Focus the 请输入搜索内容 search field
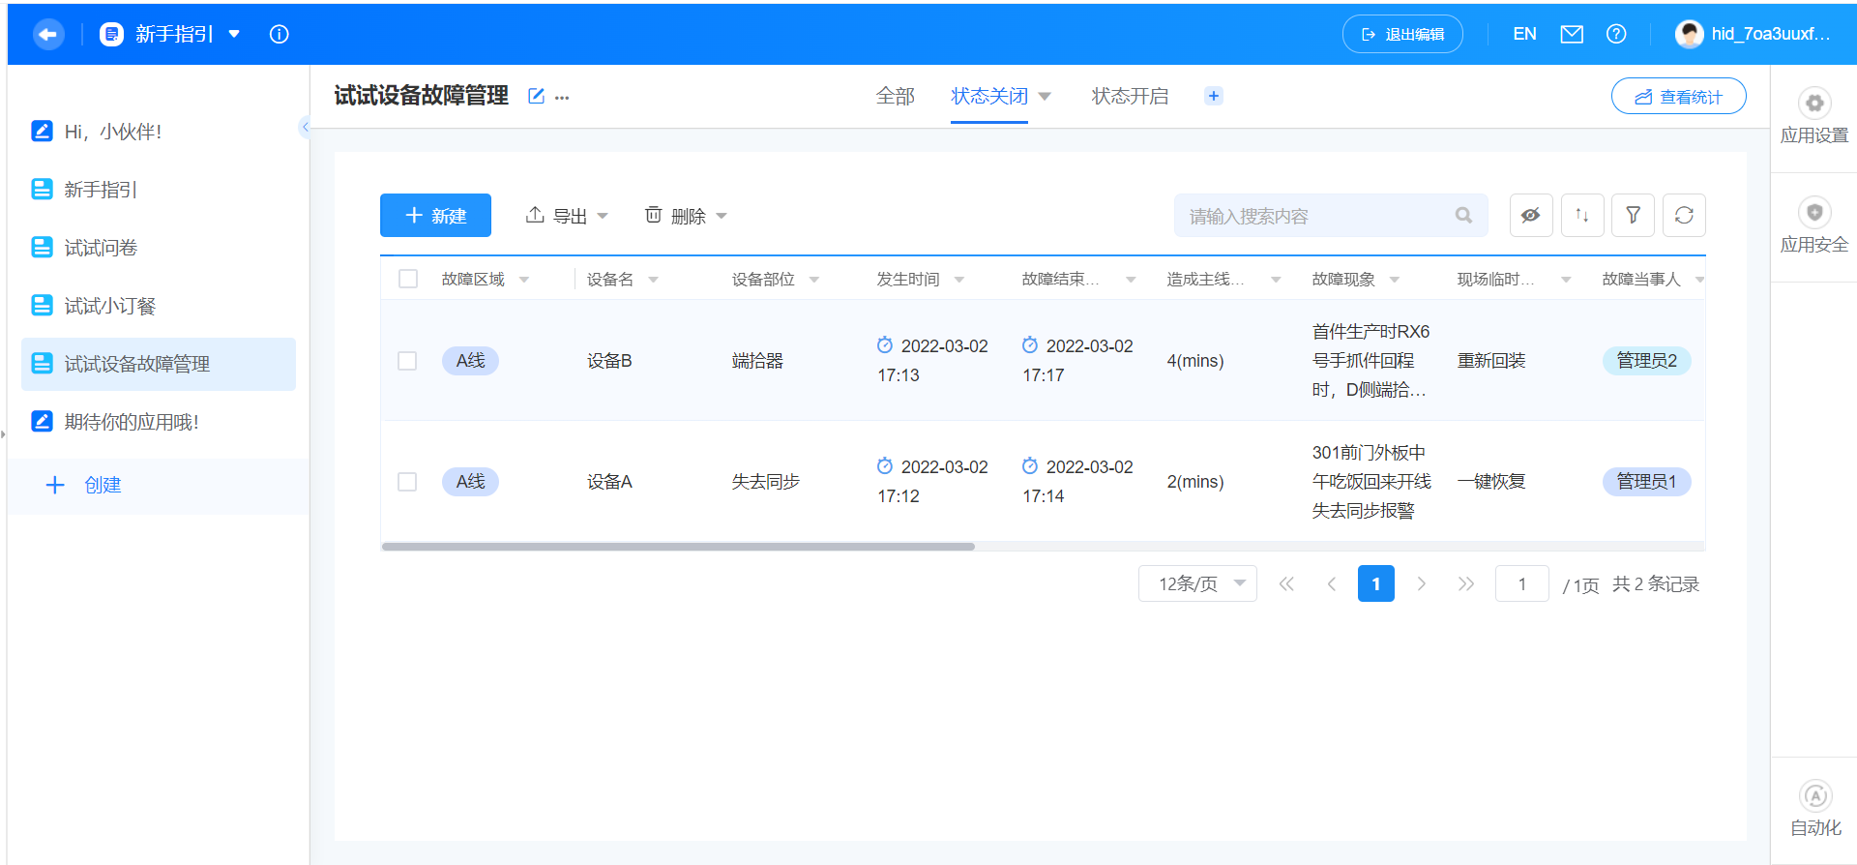Image resolution: width=1857 pixels, height=865 pixels. coord(1331,216)
